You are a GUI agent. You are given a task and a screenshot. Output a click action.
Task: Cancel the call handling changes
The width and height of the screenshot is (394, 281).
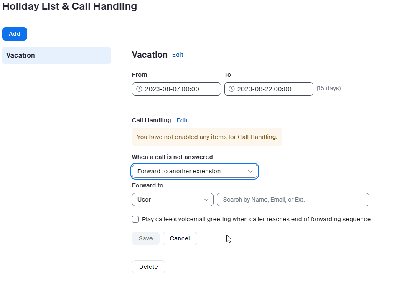(x=180, y=238)
